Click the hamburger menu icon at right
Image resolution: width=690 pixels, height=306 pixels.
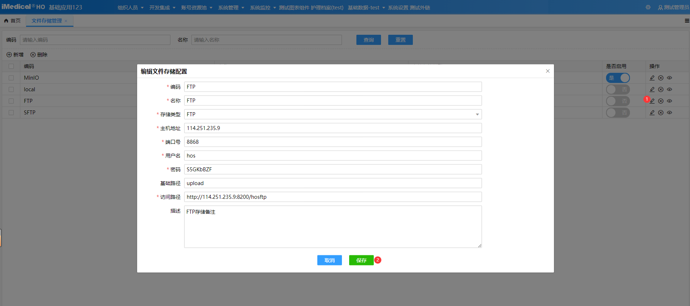[687, 21]
